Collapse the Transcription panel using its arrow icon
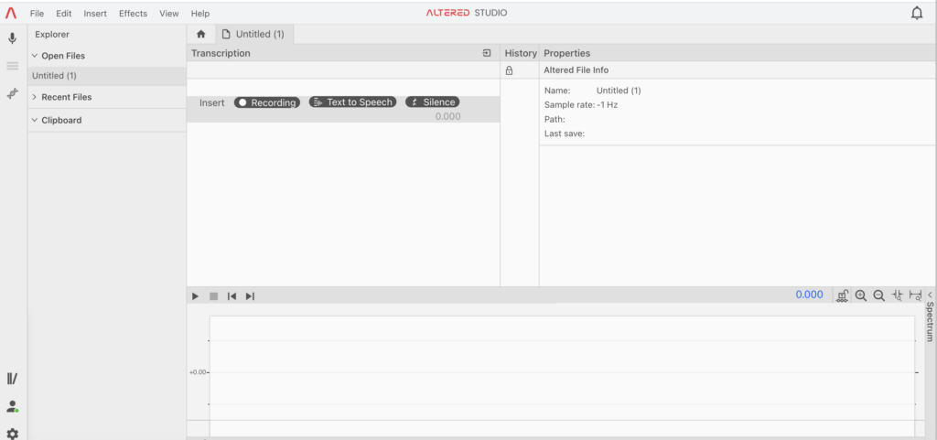 (487, 53)
